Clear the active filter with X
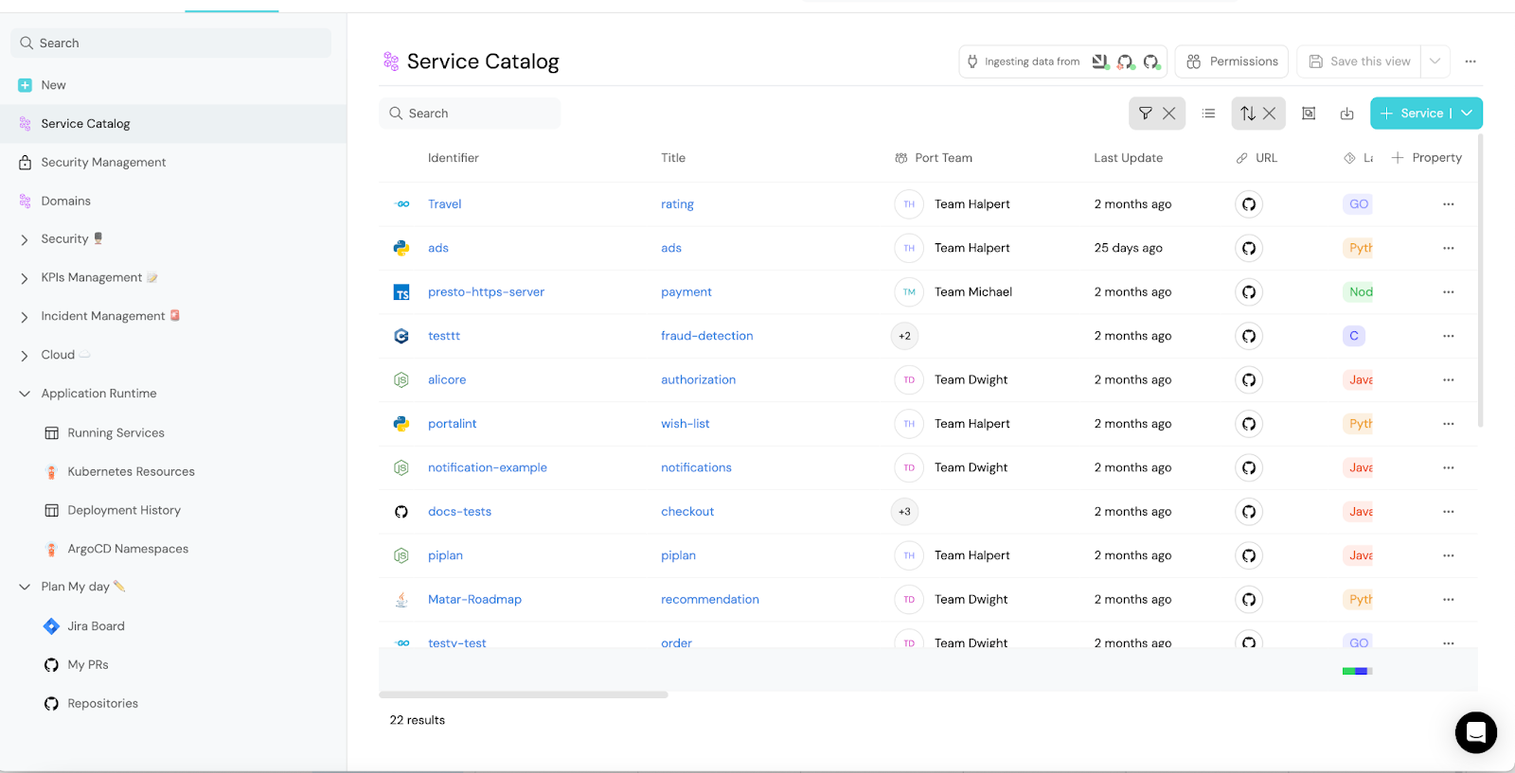 pos(1169,114)
